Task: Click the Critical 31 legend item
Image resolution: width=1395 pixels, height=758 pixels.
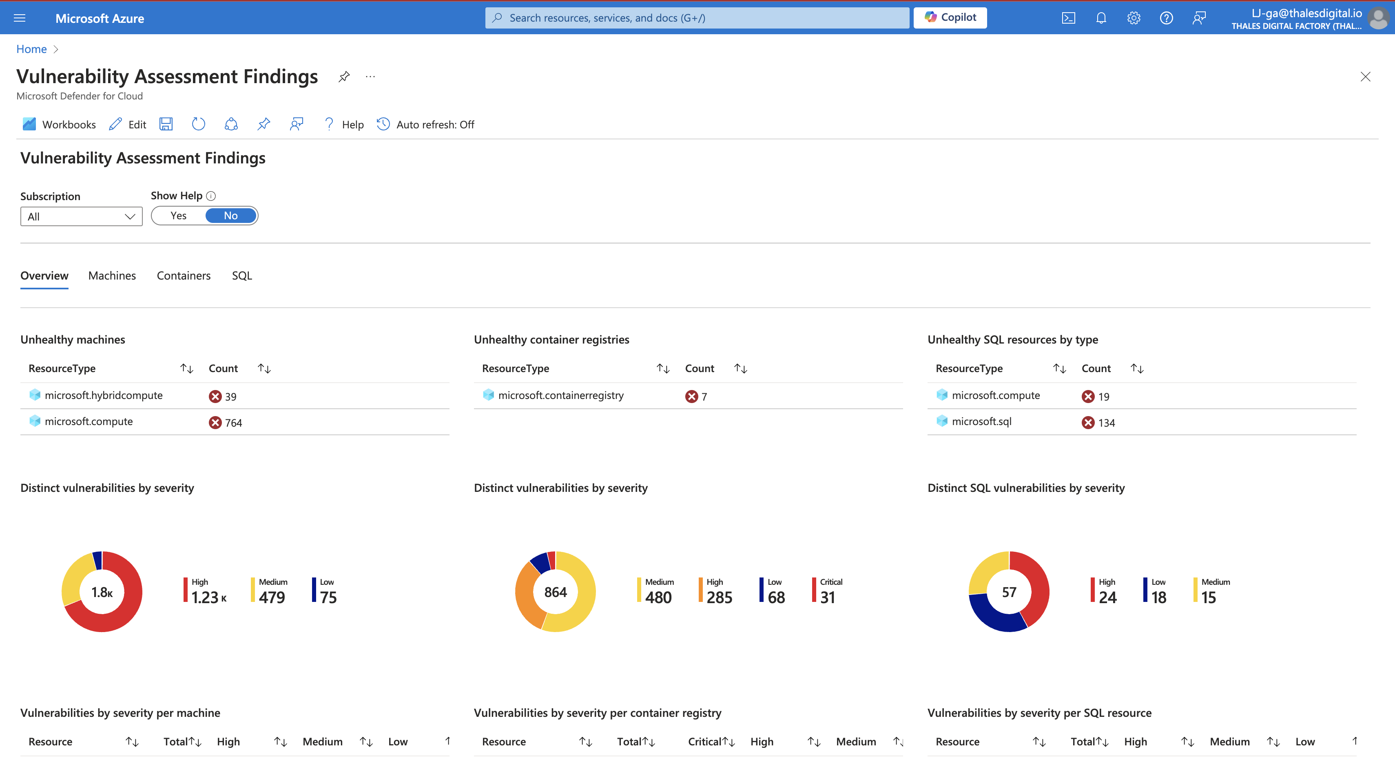Action: tap(828, 591)
